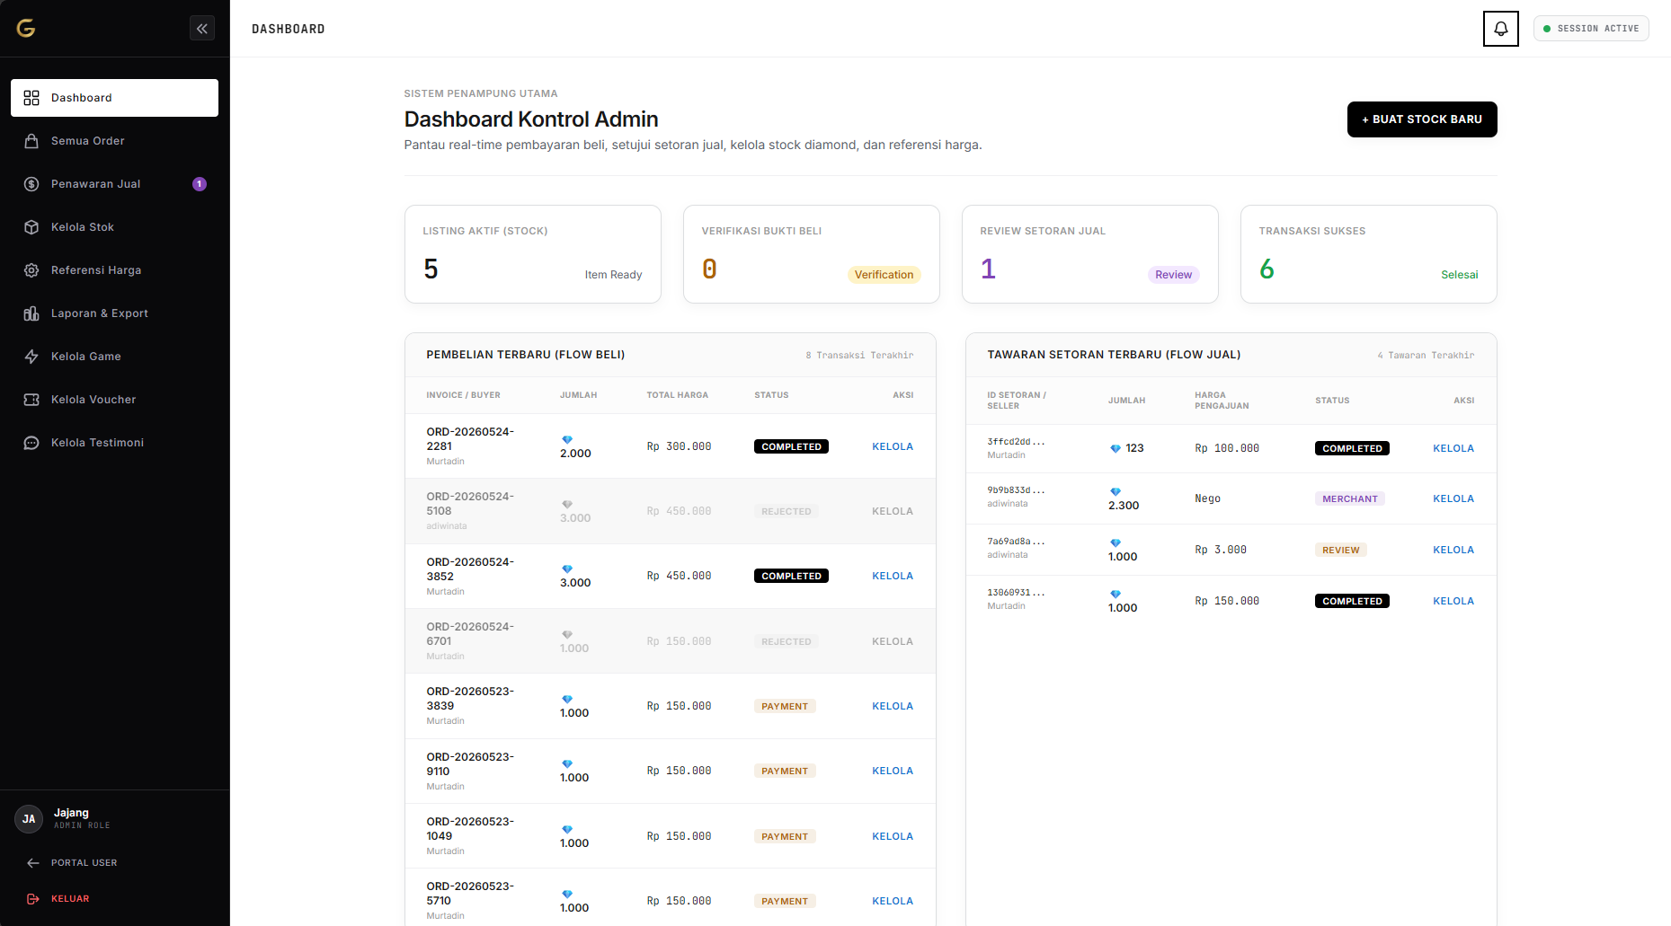This screenshot has width=1671, height=926.
Task: Click the Kelola Game lightning icon
Action: point(31,357)
